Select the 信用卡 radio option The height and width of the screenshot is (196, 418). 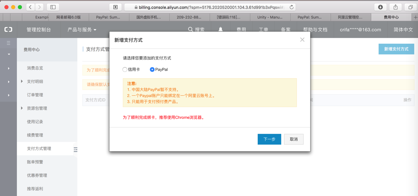125,69
